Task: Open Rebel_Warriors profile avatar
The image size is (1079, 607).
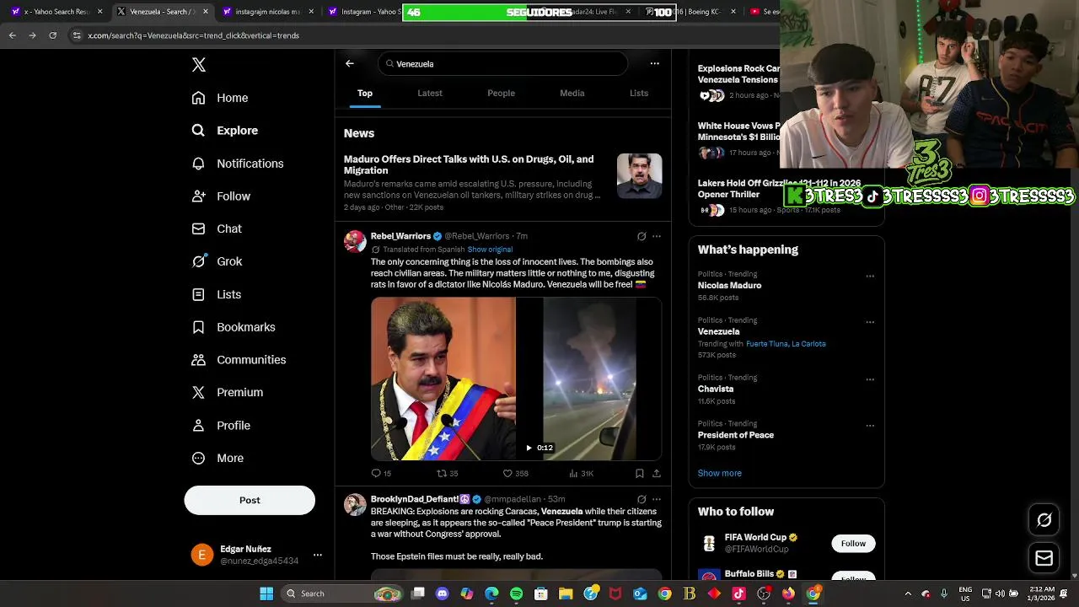Action: click(355, 241)
